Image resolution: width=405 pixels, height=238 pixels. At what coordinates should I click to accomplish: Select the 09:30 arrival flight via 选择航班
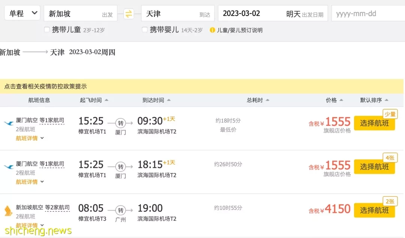point(374,123)
